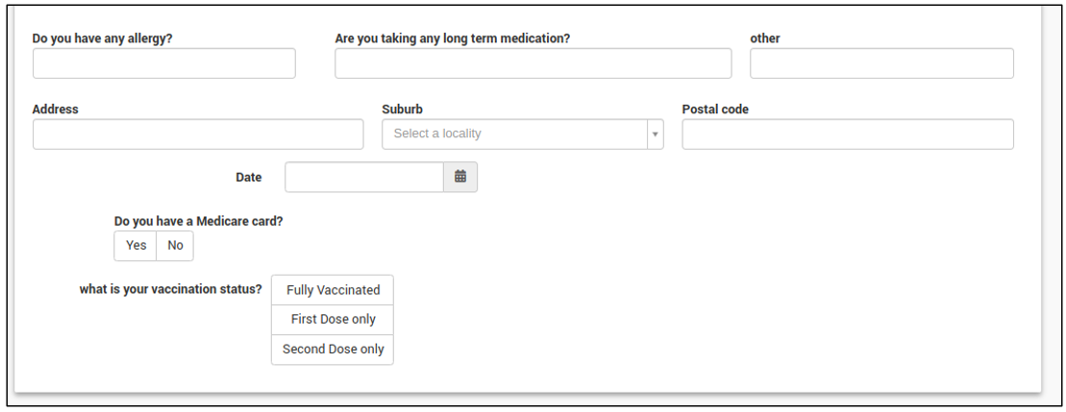Click the 'Date' label
The height and width of the screenshot is (412, 1066).
[x=248, y=178]
